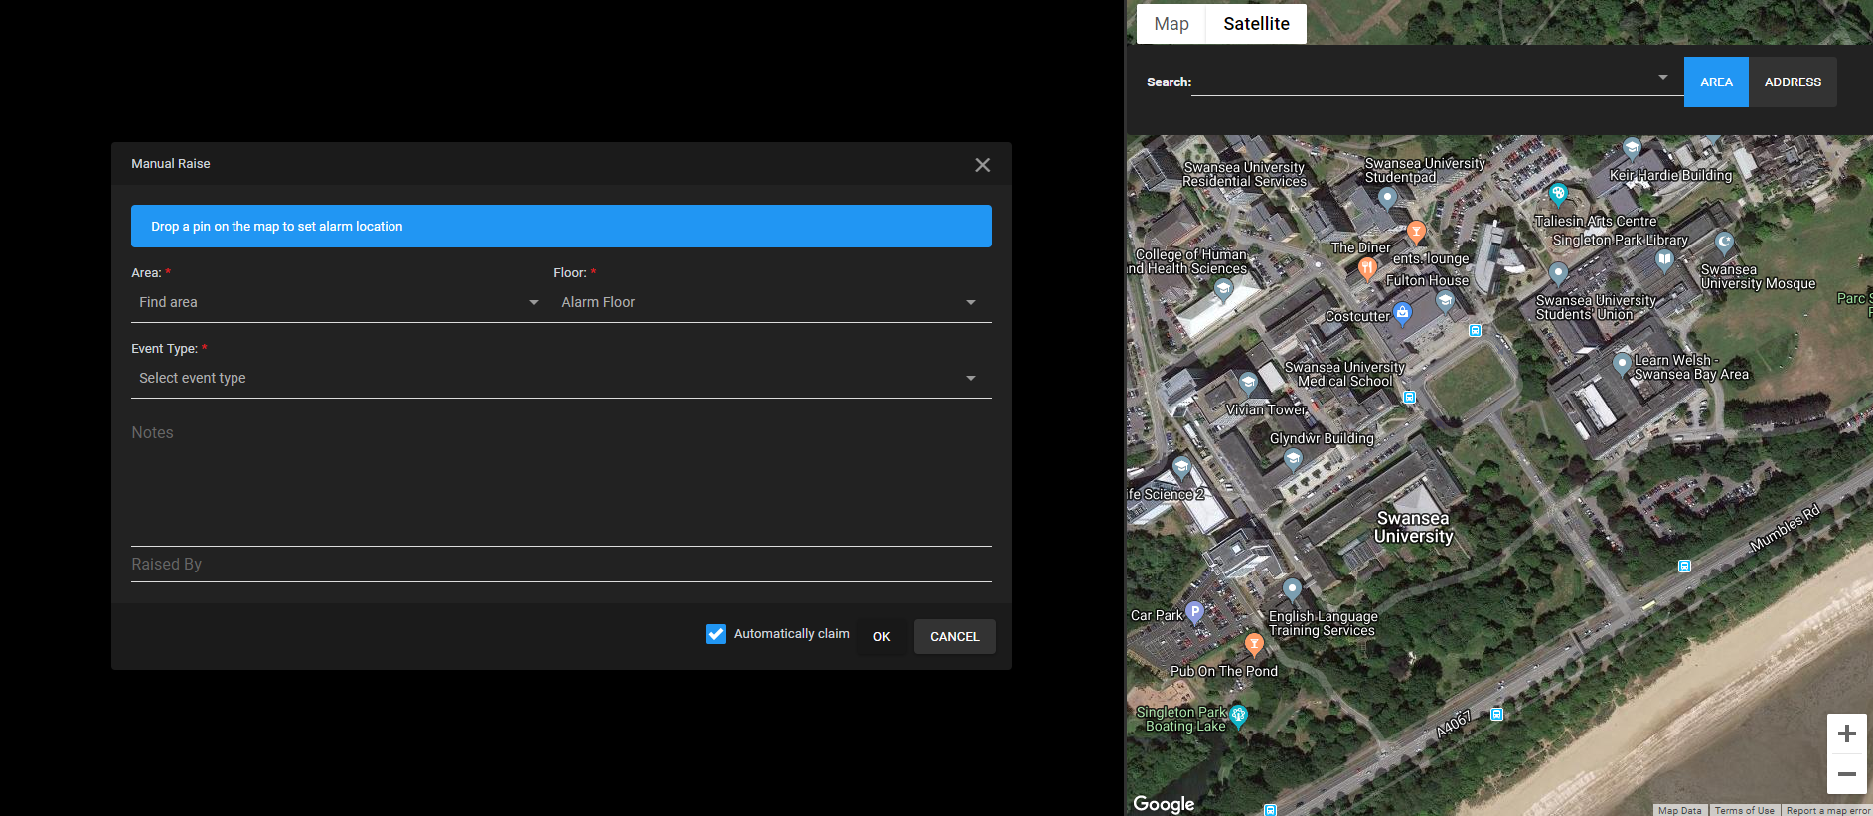The height and width of the screenshot is (816, 1873).
Task: Click the Swansea University Mosque marker icon
Action: (x=1725, y=242)
